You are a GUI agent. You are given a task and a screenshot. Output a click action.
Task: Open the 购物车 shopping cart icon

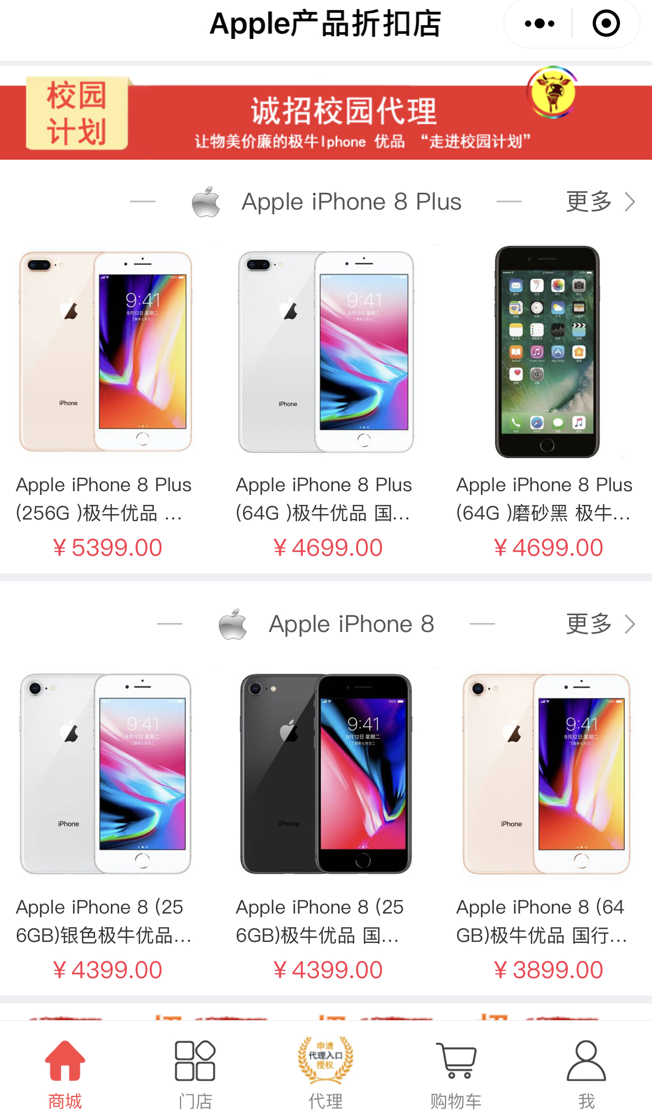(x=456, y=1061)
